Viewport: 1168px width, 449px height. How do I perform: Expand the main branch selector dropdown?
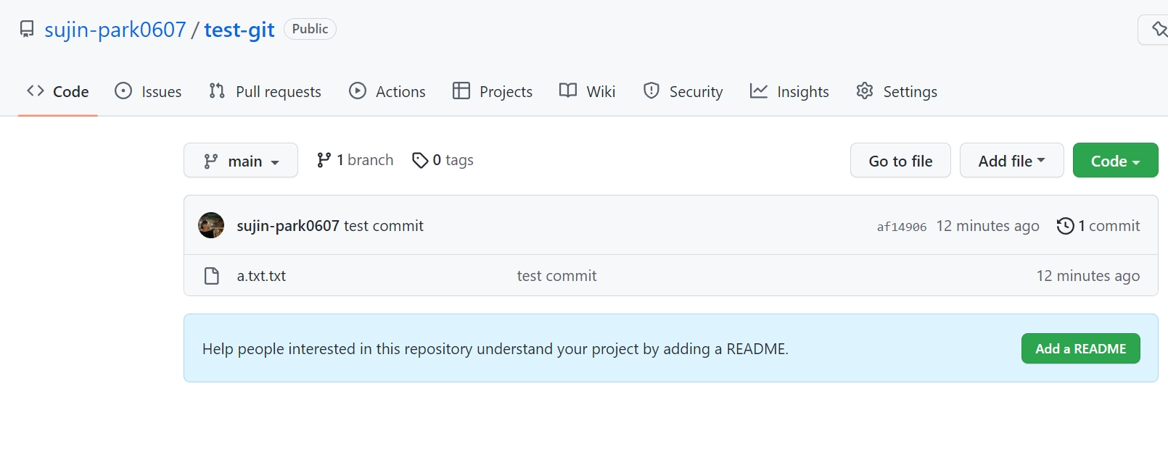(241, 161)
